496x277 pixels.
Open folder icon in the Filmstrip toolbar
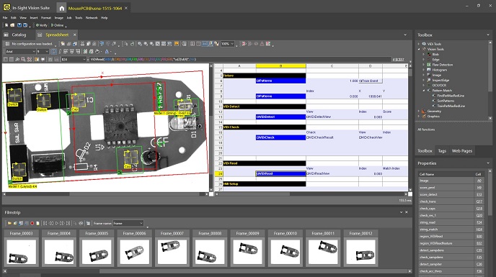pos(9,223)
